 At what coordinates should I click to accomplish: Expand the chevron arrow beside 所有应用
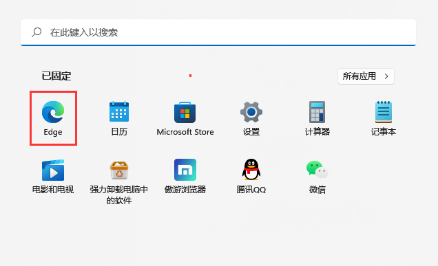[x=386, y=76]
